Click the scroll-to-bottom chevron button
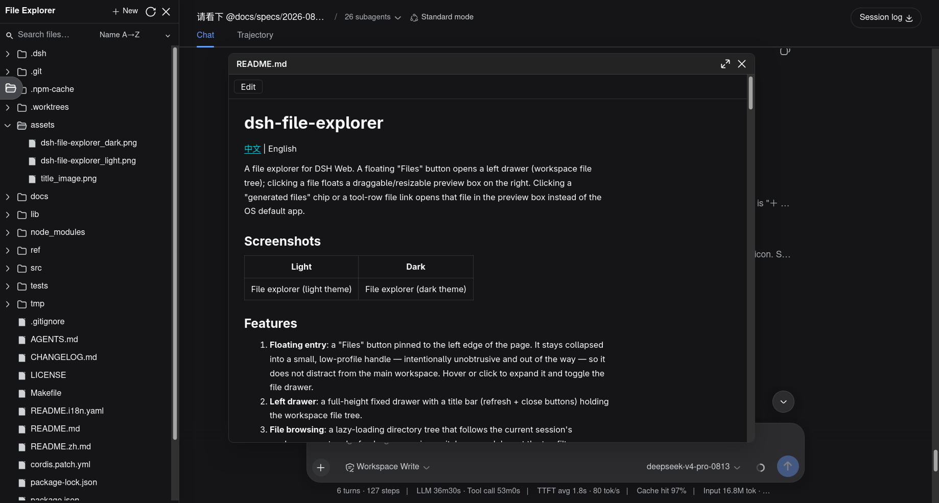 point(783,402)
